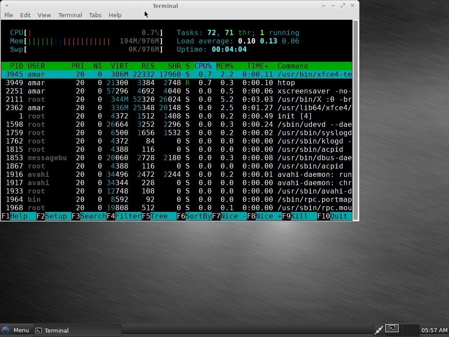
Task: Sort by the SHR column header
Action: pyautogui.click(x=174, y=66)
